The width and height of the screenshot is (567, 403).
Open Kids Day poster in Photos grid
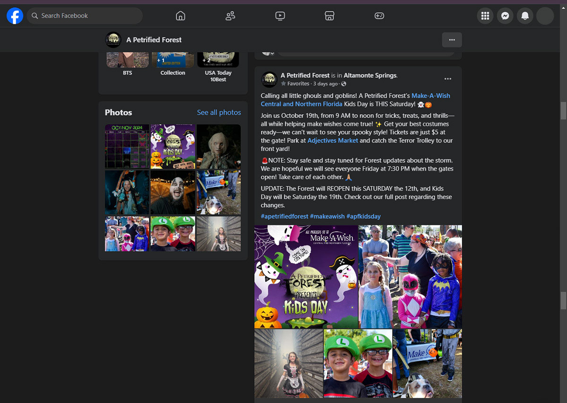pos(173,146)
